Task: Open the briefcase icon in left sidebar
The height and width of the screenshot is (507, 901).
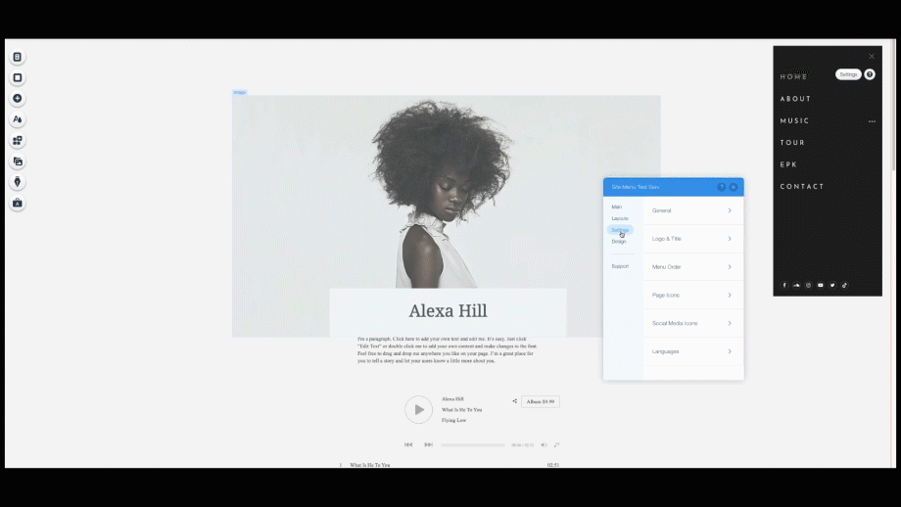Action: [17, 204]
